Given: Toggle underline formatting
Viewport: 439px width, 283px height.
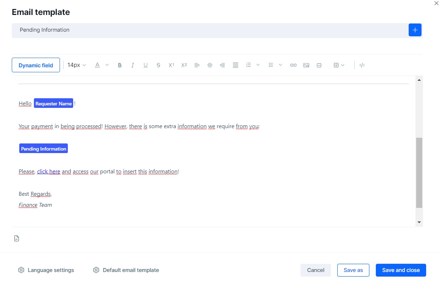Looking at the screenshot, I should coord(146,65).
